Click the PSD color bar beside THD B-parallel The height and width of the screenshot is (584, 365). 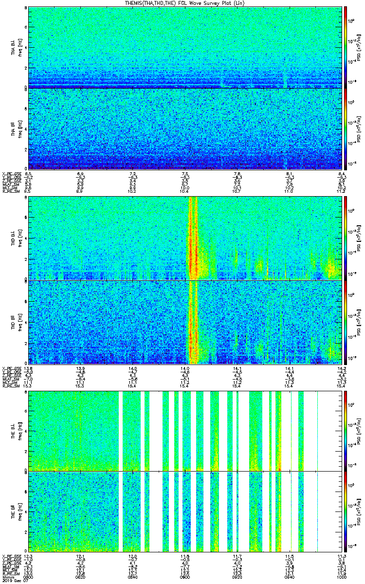coord(345,322)
